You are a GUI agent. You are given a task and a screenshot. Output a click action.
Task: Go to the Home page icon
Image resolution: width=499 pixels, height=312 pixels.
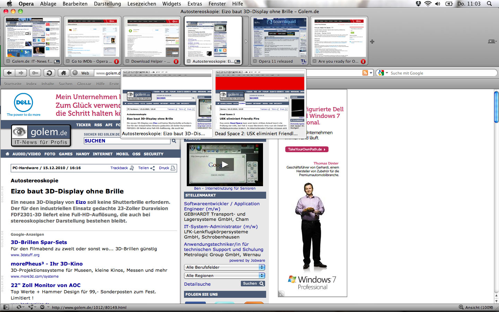click(63, 73)
